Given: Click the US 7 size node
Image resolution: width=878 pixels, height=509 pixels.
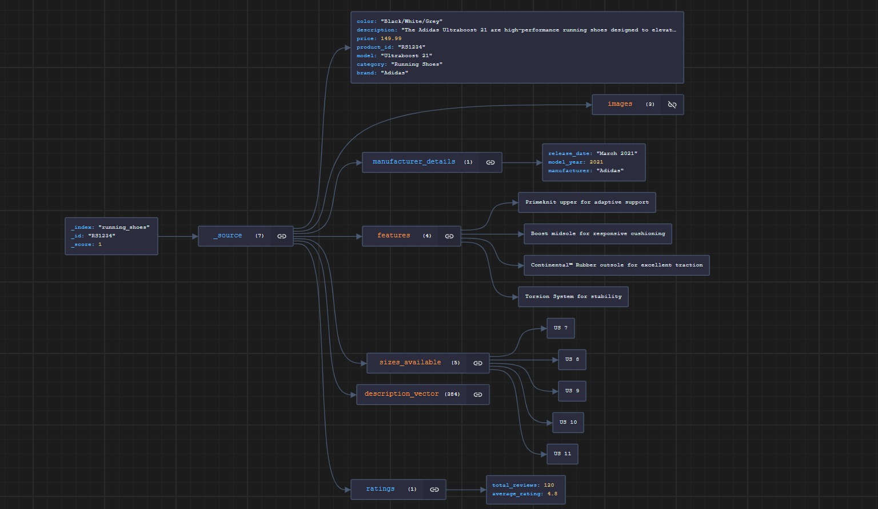Looking at the screenshot, I should (561, 328).
